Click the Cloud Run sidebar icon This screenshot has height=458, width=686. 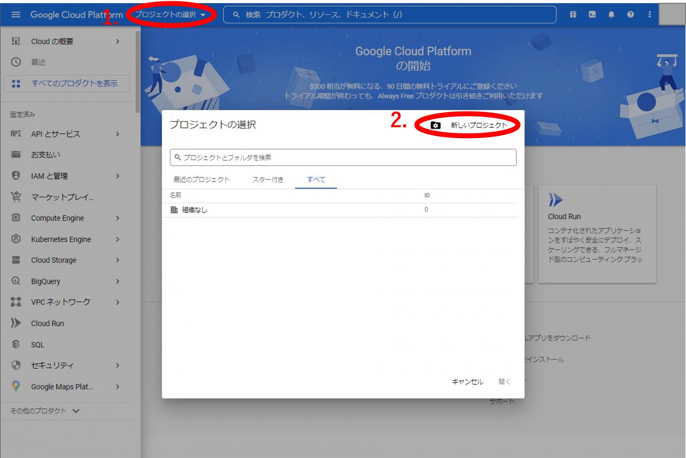[x=16, y=323]
